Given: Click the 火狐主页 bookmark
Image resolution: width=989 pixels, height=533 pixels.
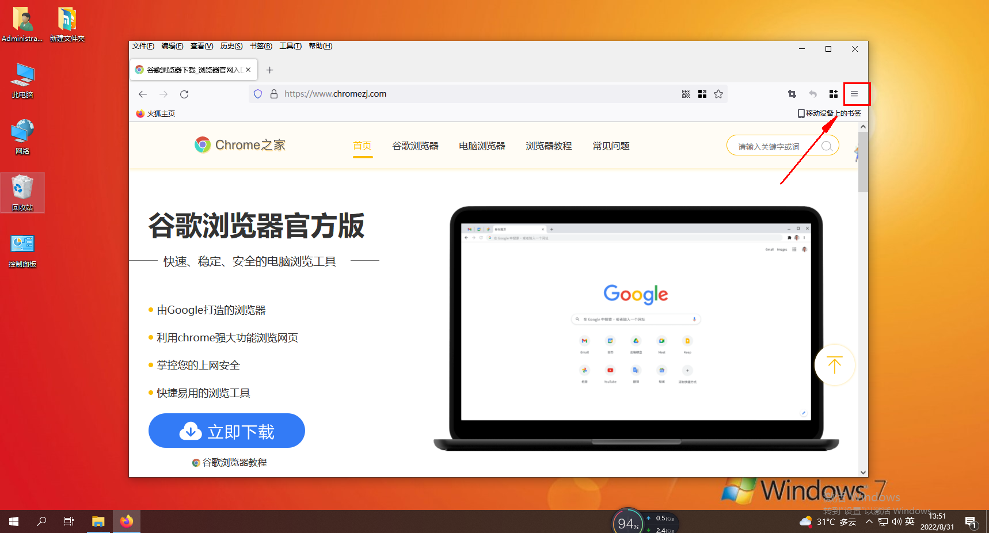Looking at the screenshot, I should pos(155,113).
